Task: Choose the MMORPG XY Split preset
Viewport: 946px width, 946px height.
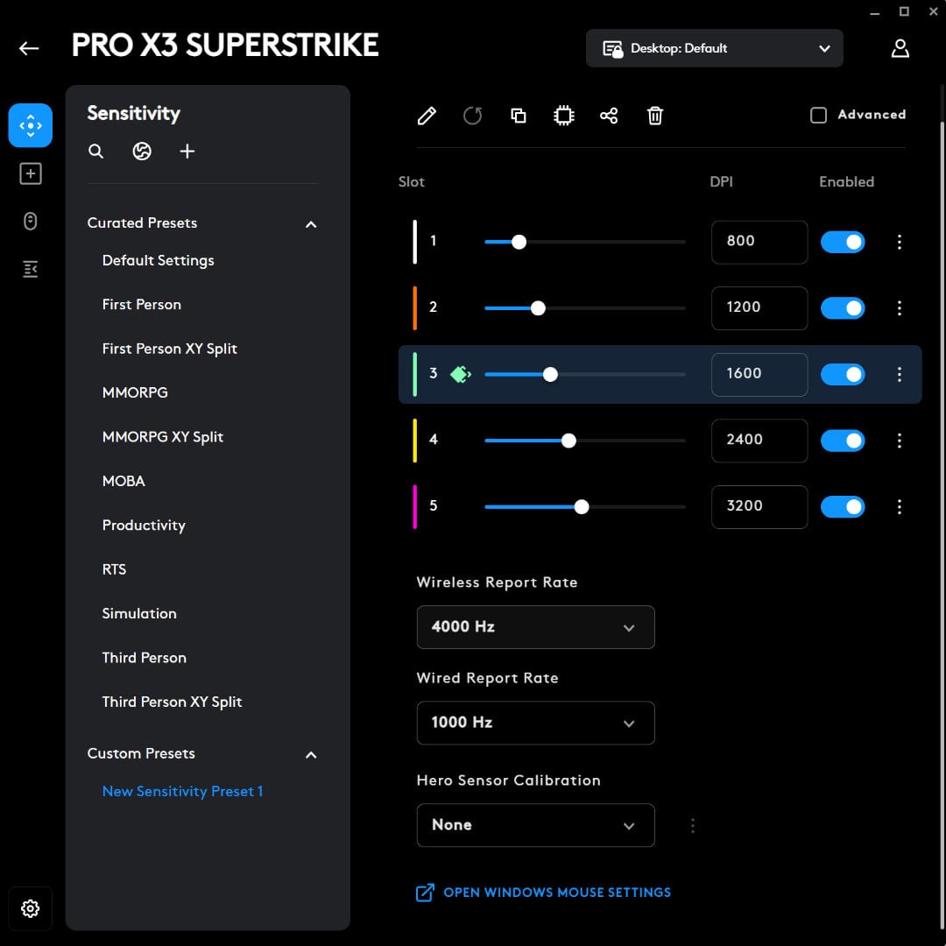Action: tap(162, 437)
